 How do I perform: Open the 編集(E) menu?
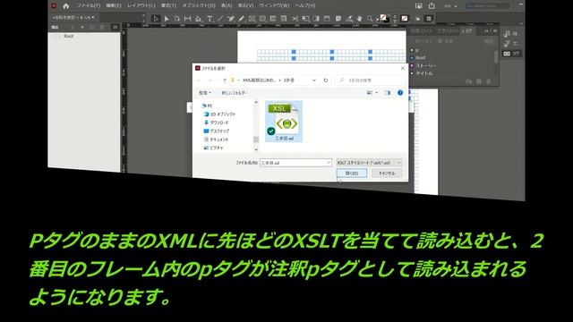pyautogui.click(x=114, y=6)
